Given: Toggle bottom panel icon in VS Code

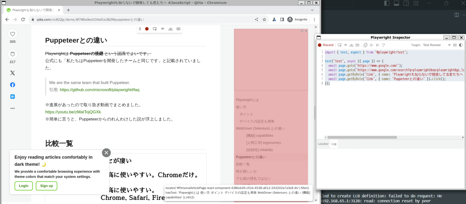Looking at the screenshot, I should click(396, 3).
